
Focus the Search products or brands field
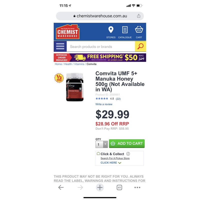click(x=101, y=46)
